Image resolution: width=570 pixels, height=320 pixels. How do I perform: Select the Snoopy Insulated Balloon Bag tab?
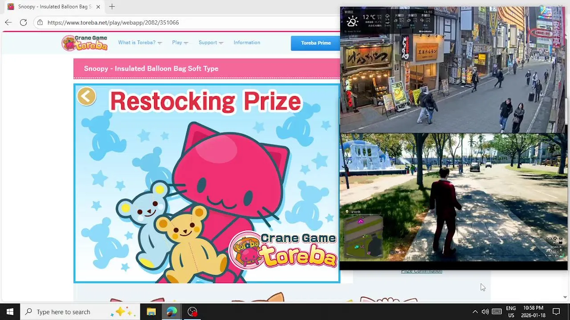(x=54, y=7)
